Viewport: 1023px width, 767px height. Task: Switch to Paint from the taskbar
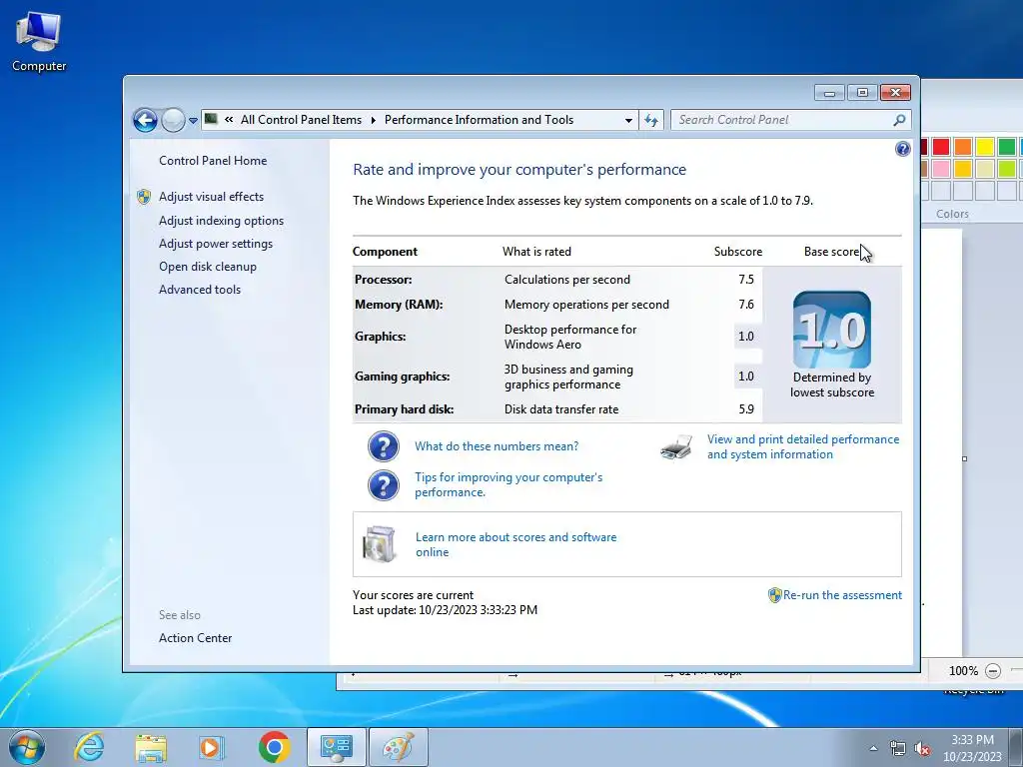(399, 747)
